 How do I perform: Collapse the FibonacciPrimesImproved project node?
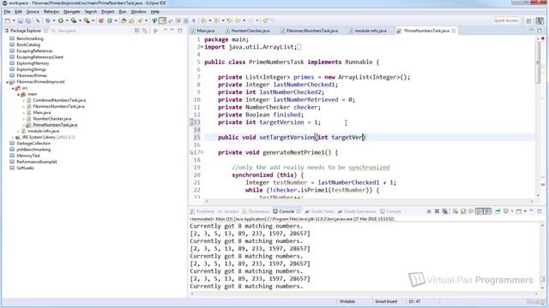(x=7, y=82)
